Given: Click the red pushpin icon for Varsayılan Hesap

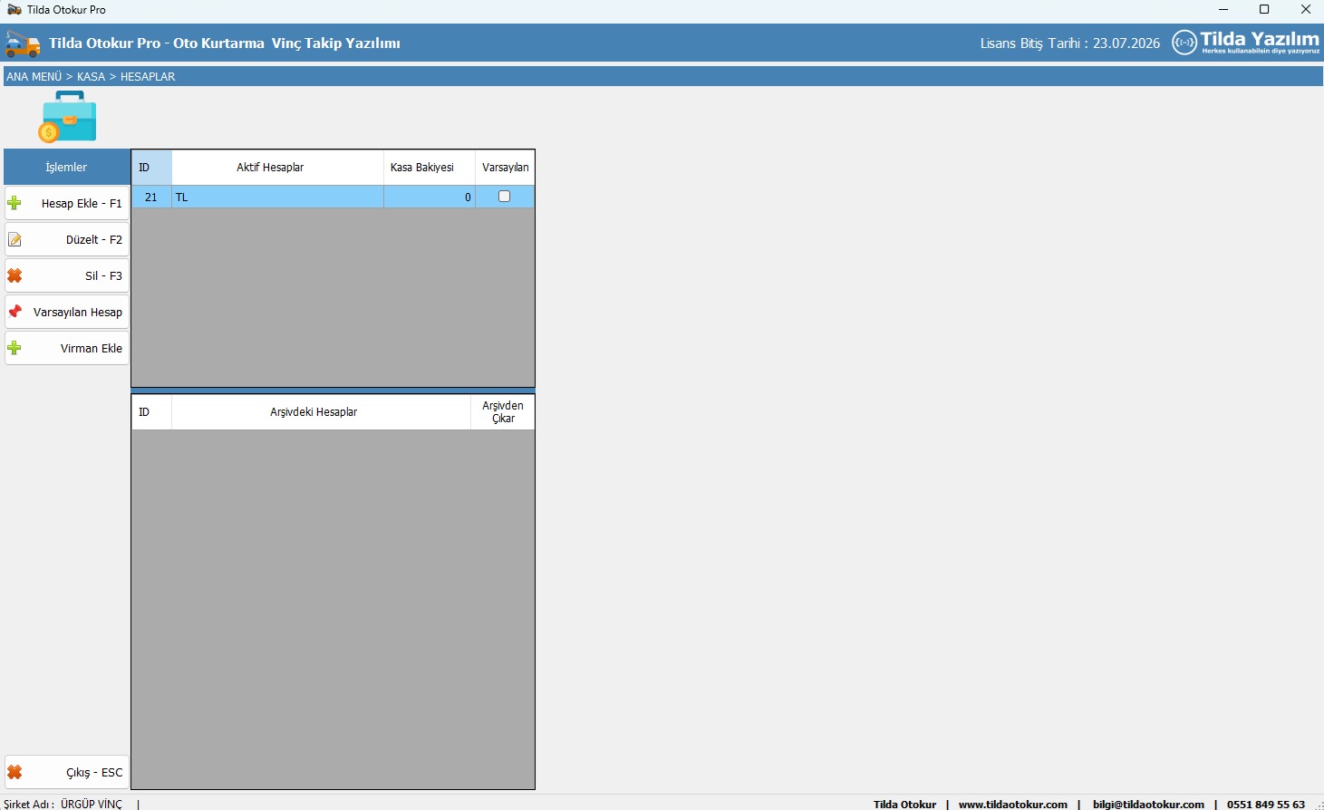Looking at the screenshot, I should point(14,312).
